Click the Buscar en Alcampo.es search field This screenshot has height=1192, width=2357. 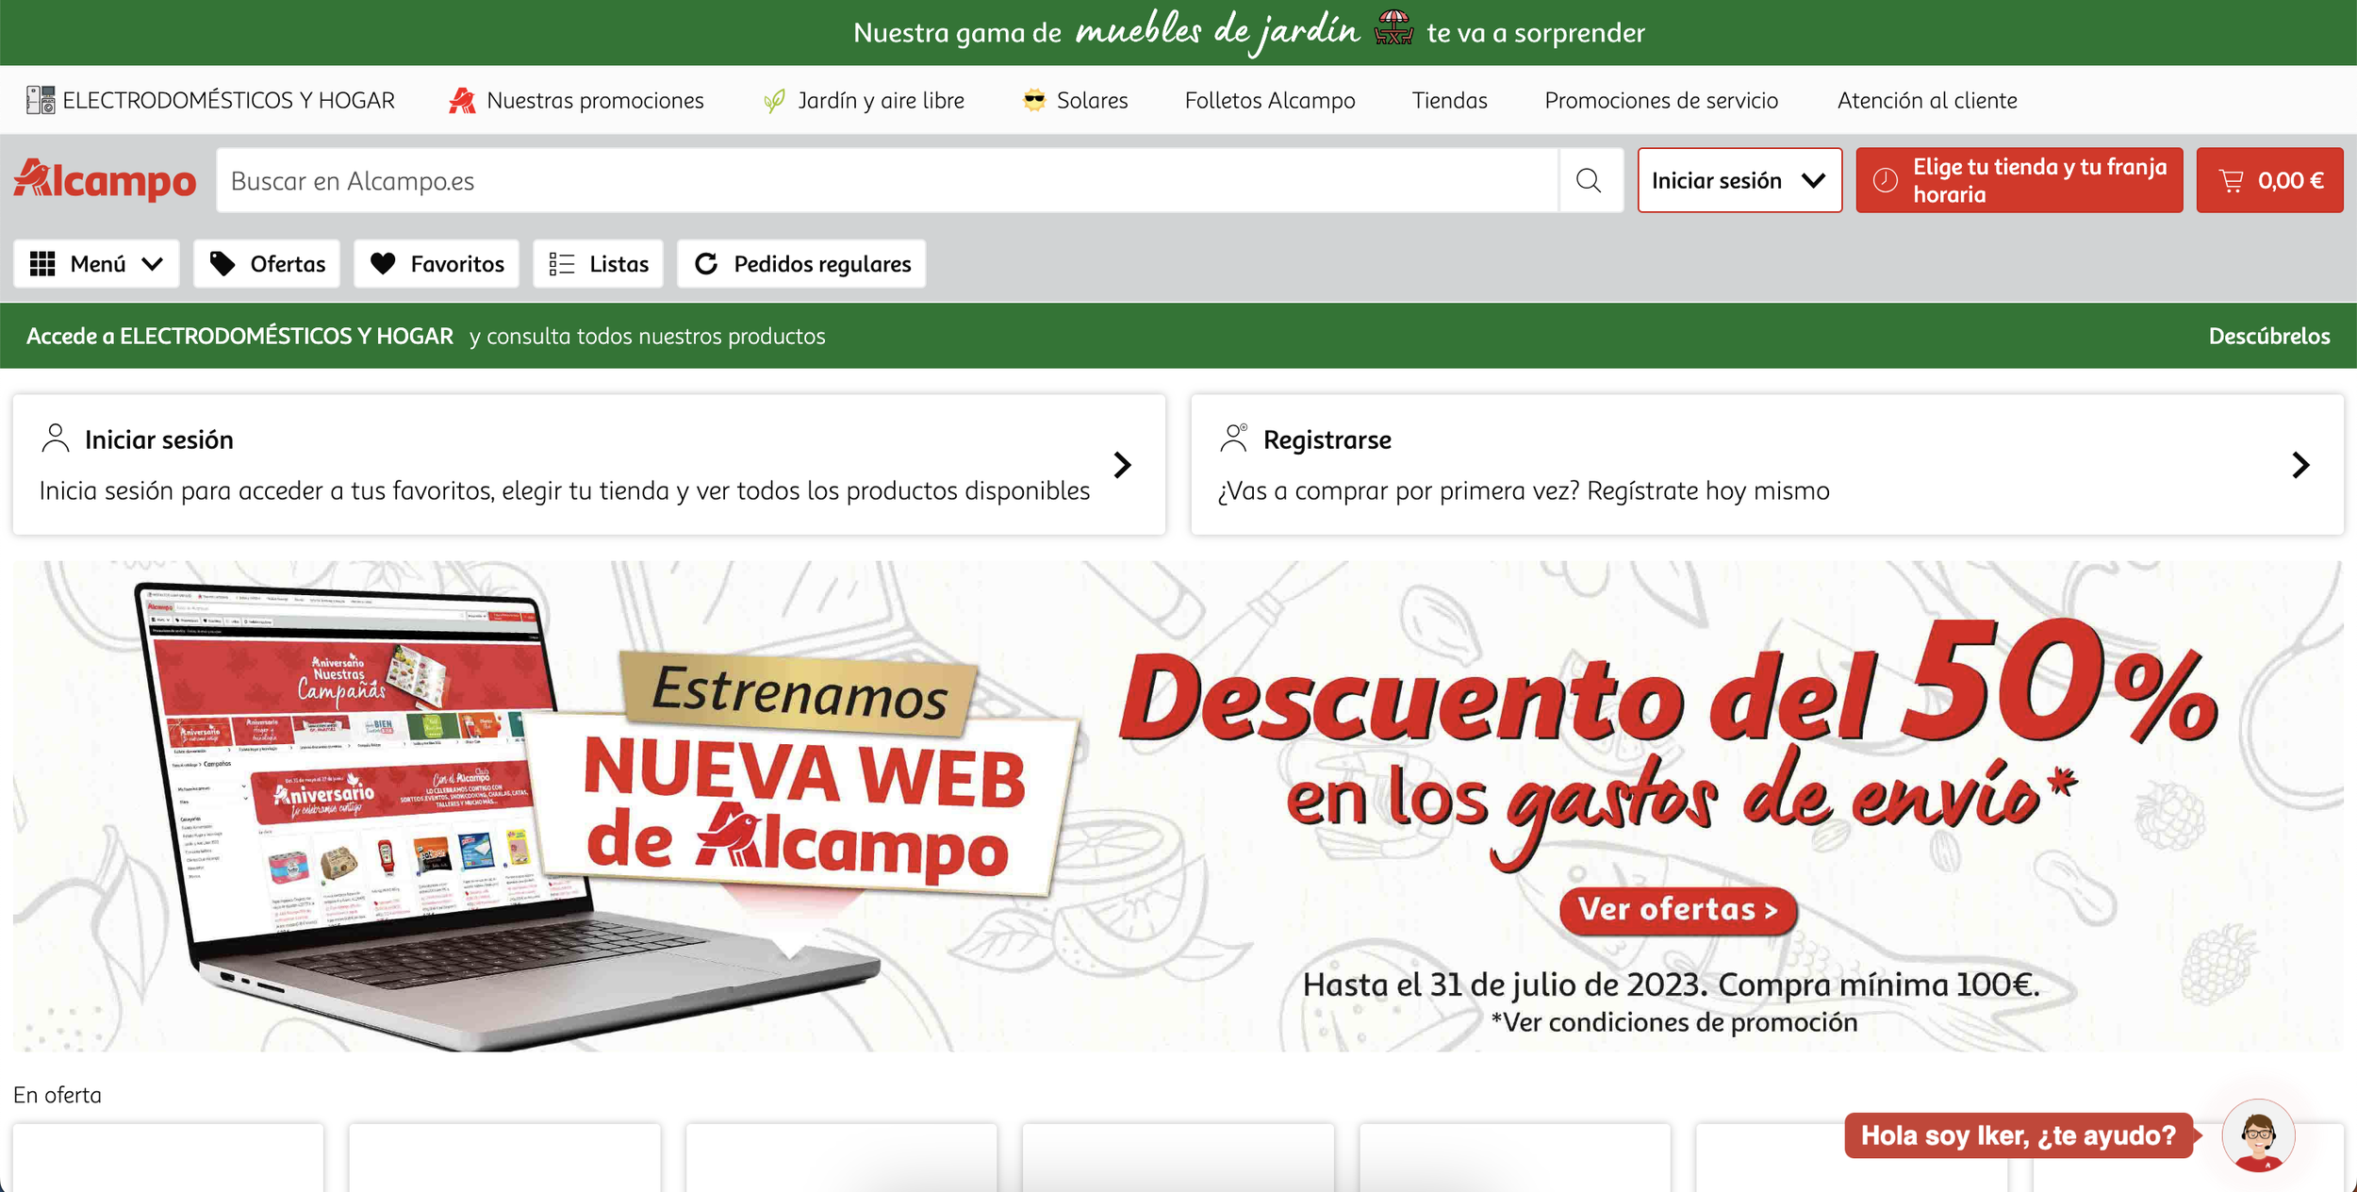(x=886, y=180)
